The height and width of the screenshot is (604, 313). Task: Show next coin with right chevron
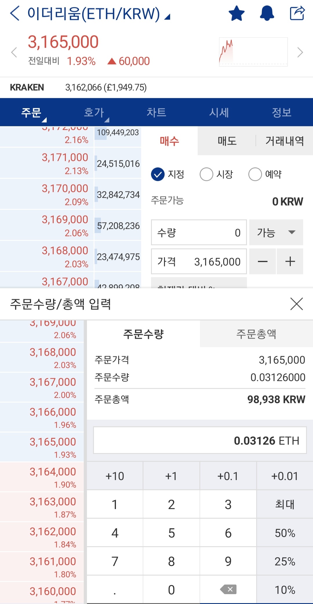click(300, 53)
